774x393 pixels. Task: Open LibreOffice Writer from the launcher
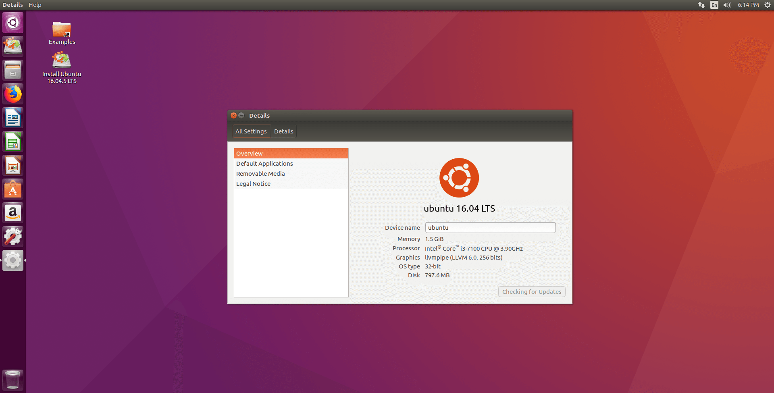13,118
